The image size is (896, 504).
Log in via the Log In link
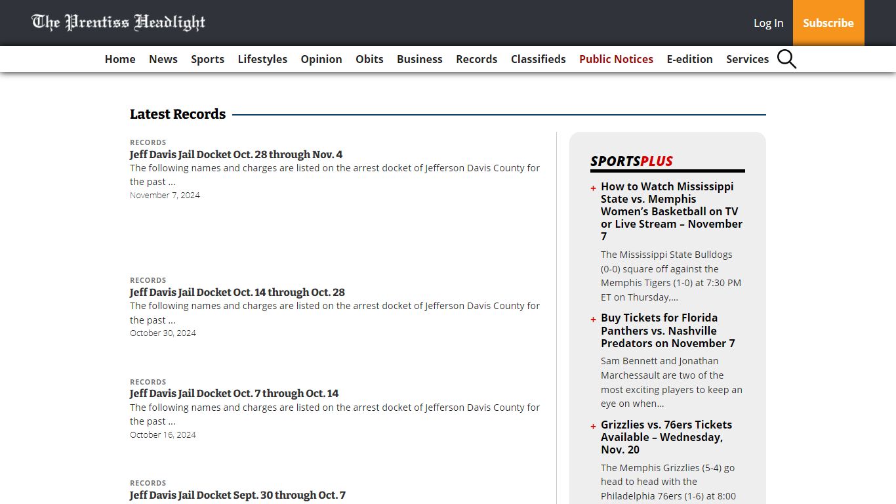[x=768, y=23]
